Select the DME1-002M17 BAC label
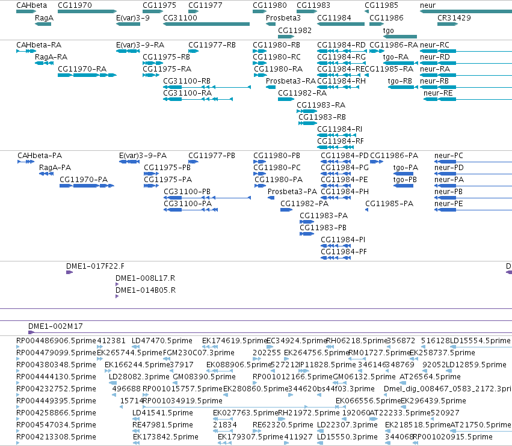This screenshot has width=512, height=446. pyautogui.click(x=55, y=326)
